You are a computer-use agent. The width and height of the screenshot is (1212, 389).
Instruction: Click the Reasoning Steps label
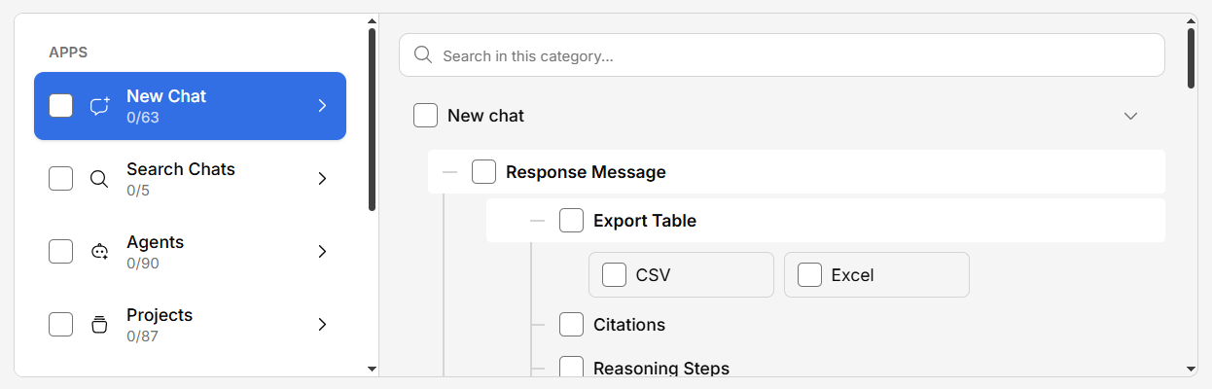point(661,369)
